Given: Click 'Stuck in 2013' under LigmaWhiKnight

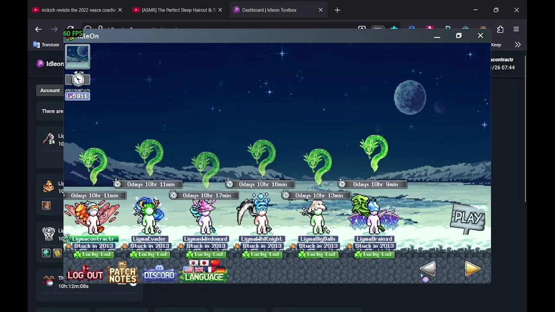Looking at the screenshot, I should [262, 246].
